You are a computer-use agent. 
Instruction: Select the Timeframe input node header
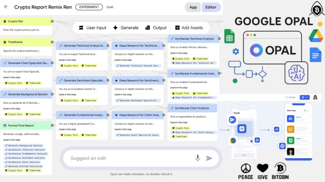[x=26, y=42]
